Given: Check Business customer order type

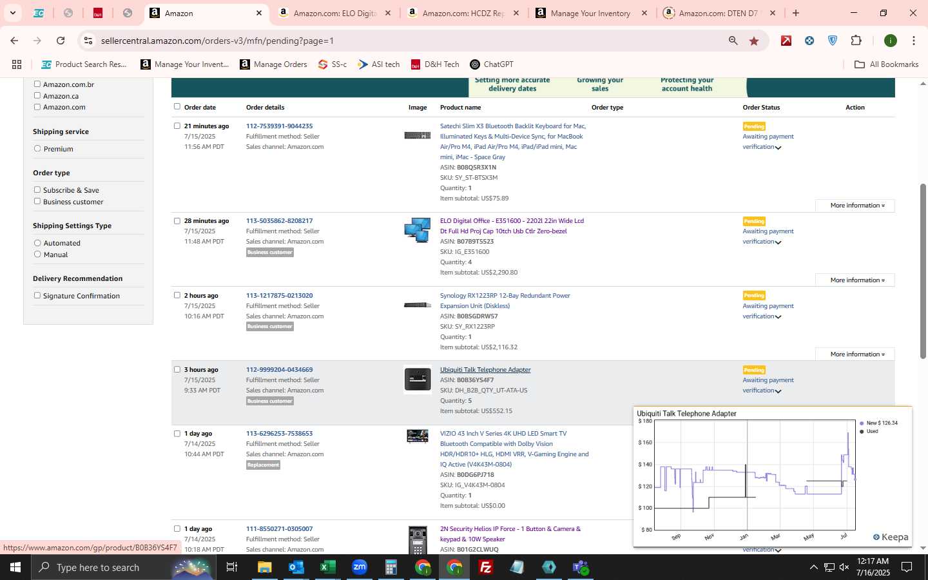Looking at the screenshot, I should 37,201.
